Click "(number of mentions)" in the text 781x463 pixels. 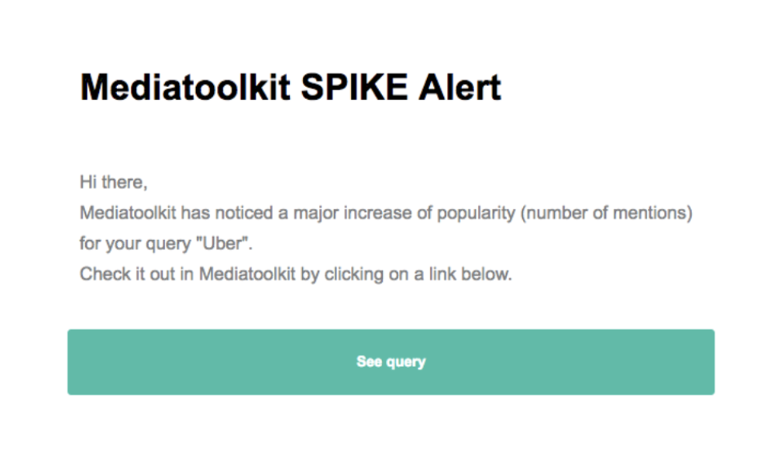tap(605, 213)
